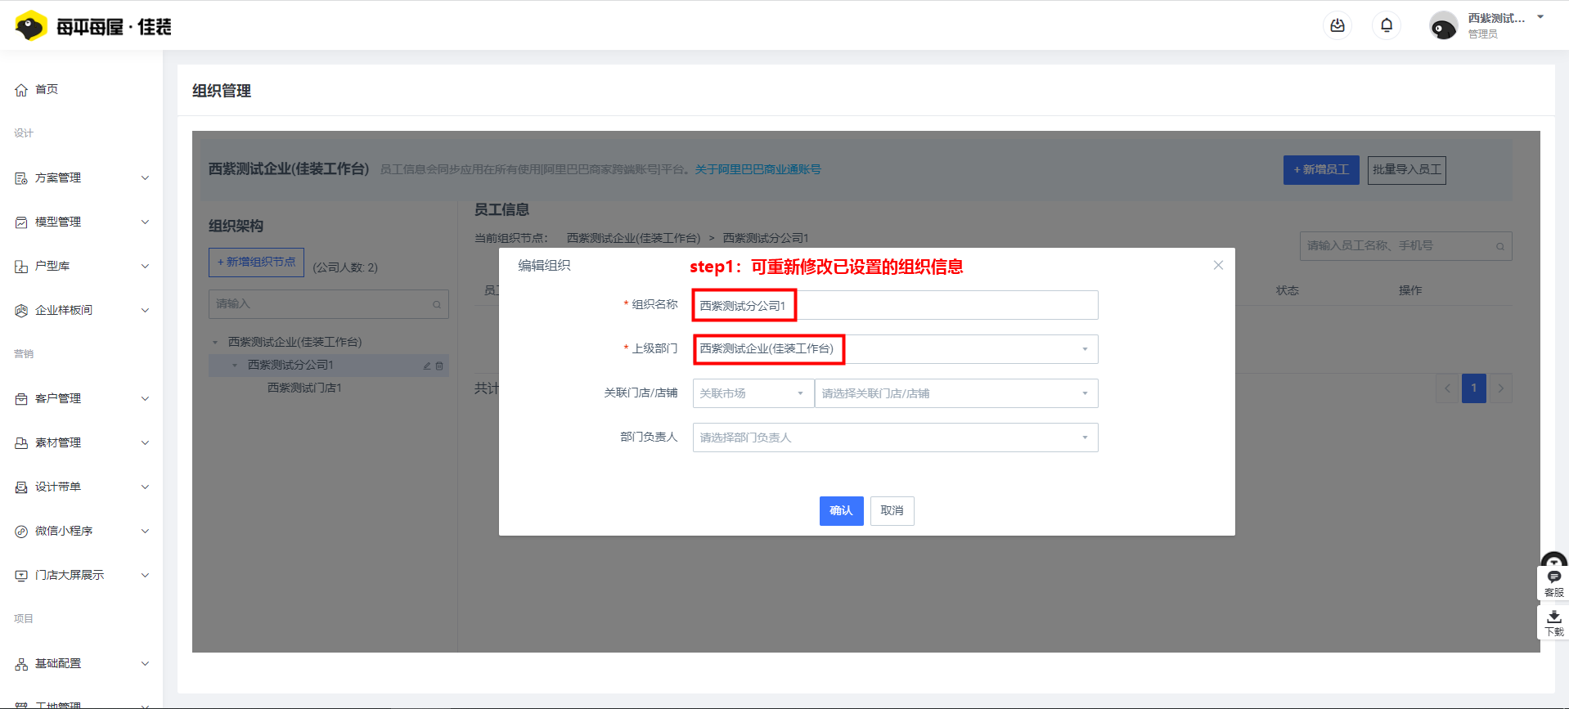The height and width of the screenshot is (709, 1569).
Task: Open the account dropdown arrow
Action: click(1540, 17)
